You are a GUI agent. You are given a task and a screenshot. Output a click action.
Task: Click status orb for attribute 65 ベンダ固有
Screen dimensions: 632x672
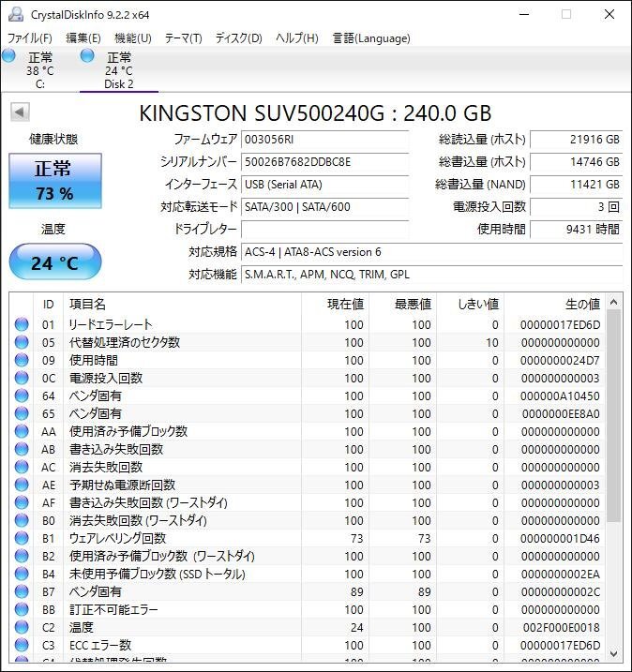22,413
